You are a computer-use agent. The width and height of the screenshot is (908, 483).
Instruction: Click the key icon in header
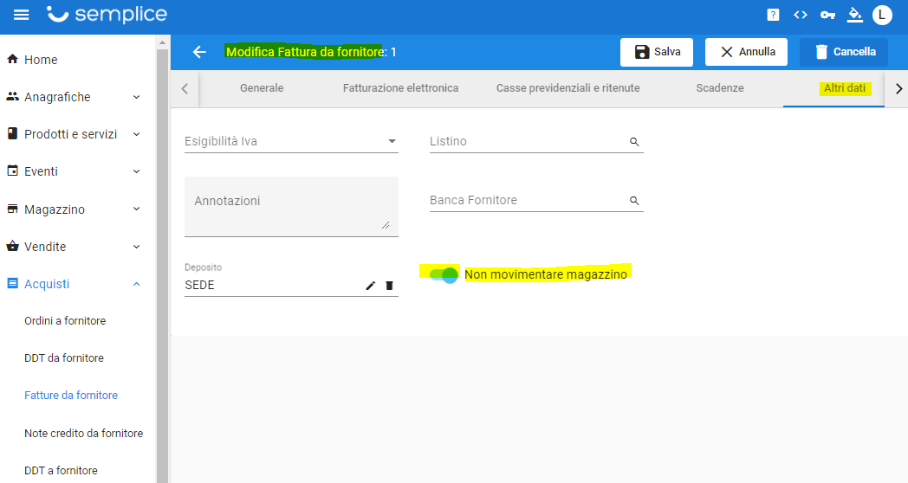coord(827,15)
